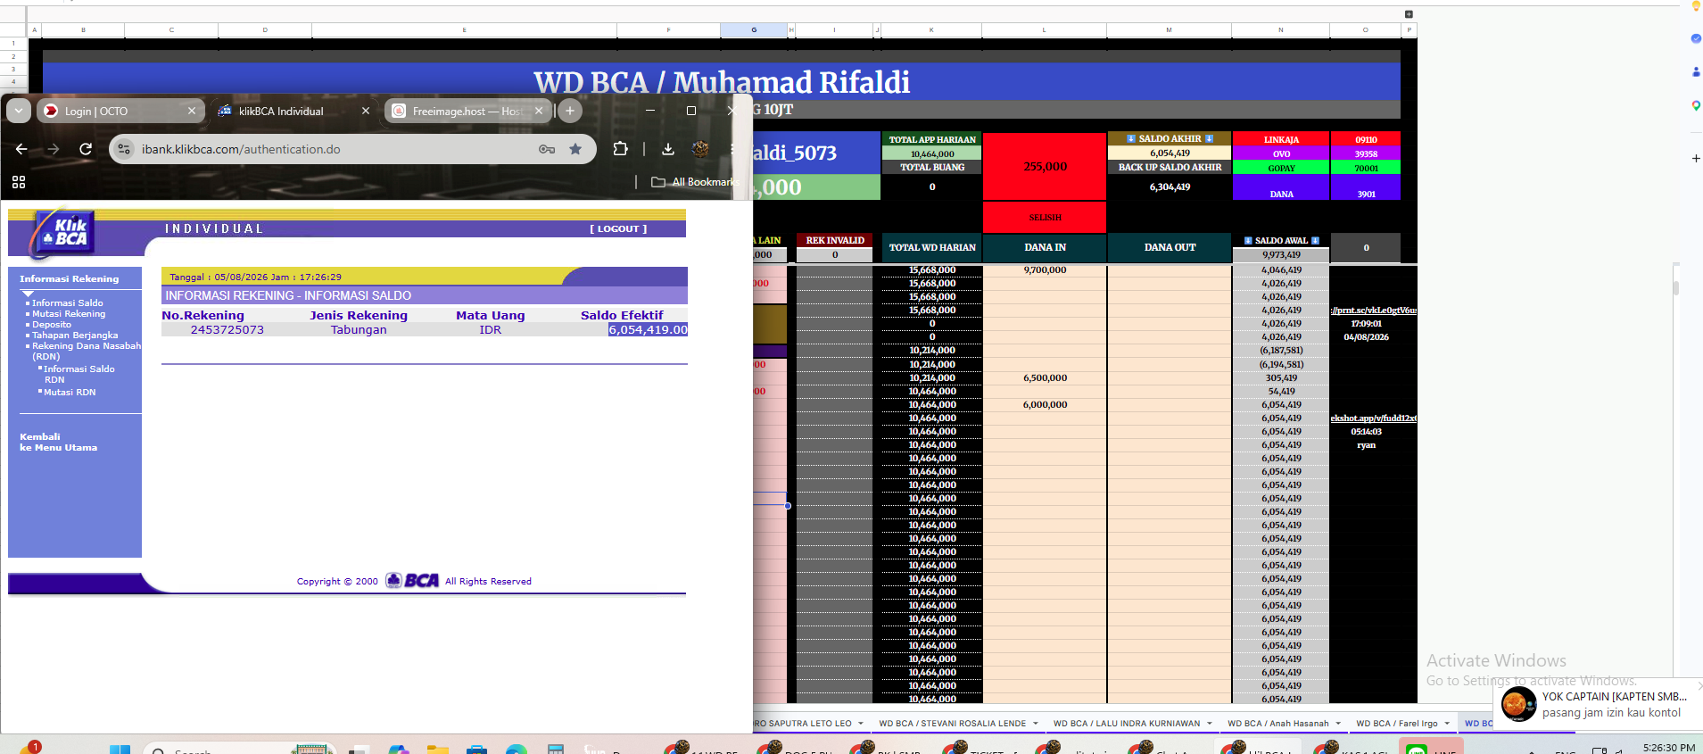Open the apps grid in bookmarks bar
The height and width of the screenshot is (754, 1703).
(19, 182)
